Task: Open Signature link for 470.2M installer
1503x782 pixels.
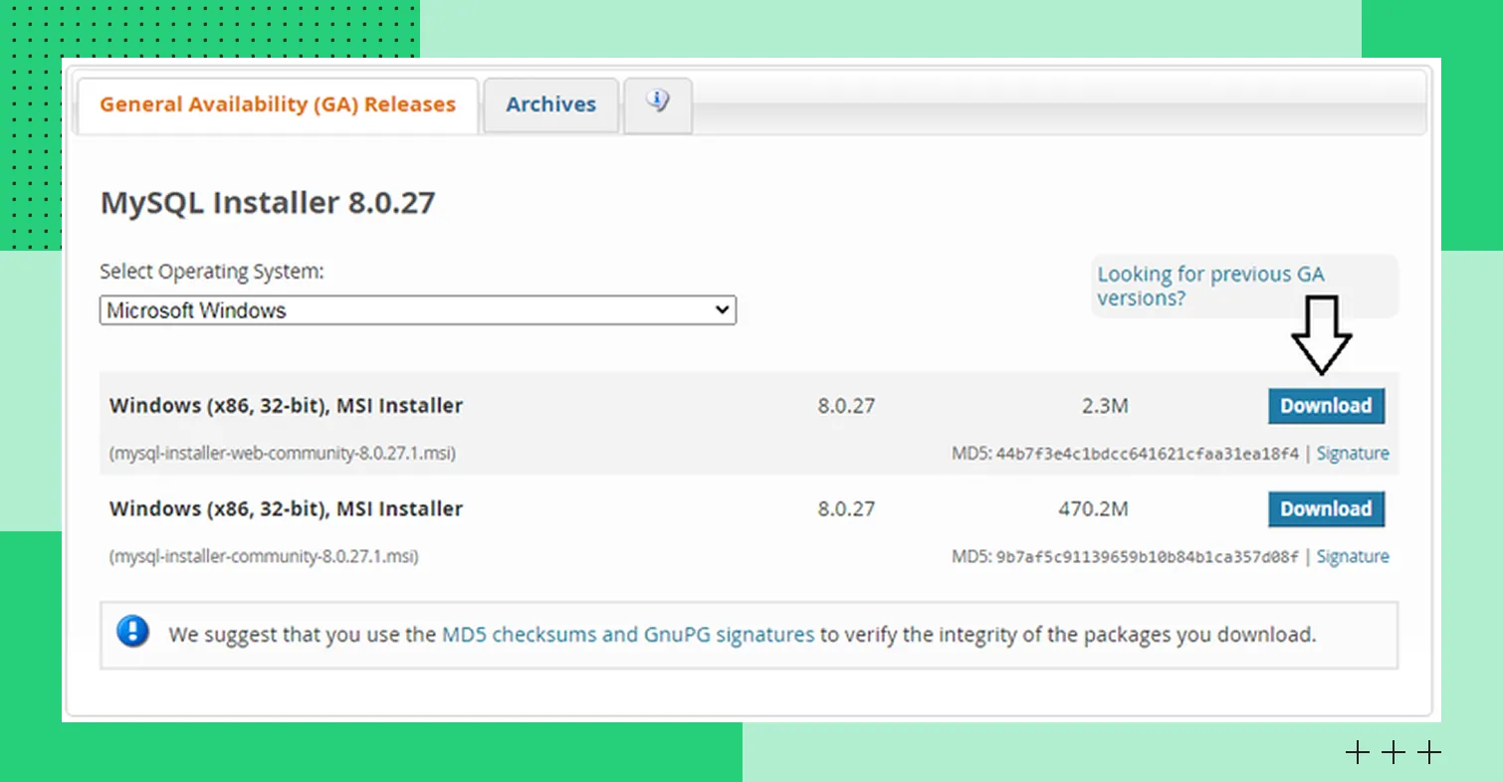Action: click(x=1352, y=557)
